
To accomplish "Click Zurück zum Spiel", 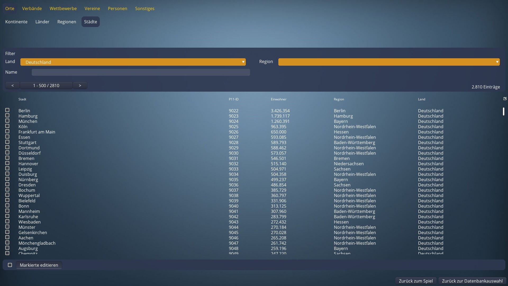I will pyautogui.click(x=415, y=281).
